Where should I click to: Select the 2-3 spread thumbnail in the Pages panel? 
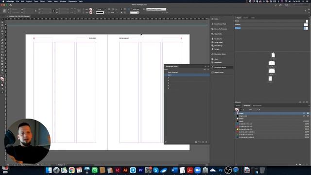272,63
